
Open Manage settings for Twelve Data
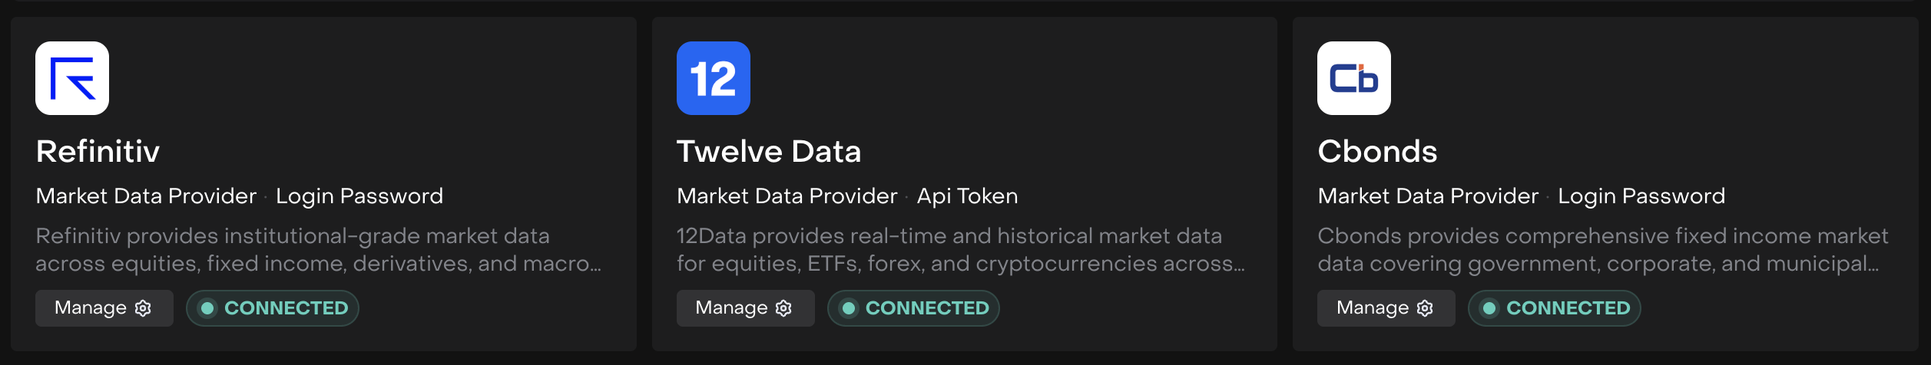[x=744, y=308]
